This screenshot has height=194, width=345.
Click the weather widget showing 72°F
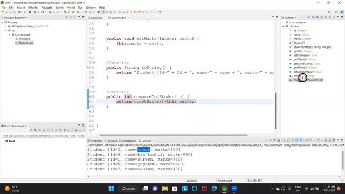12,189
